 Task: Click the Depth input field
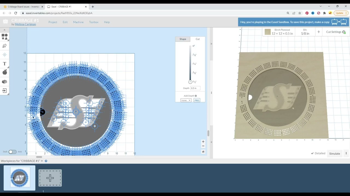coord(195,88)
